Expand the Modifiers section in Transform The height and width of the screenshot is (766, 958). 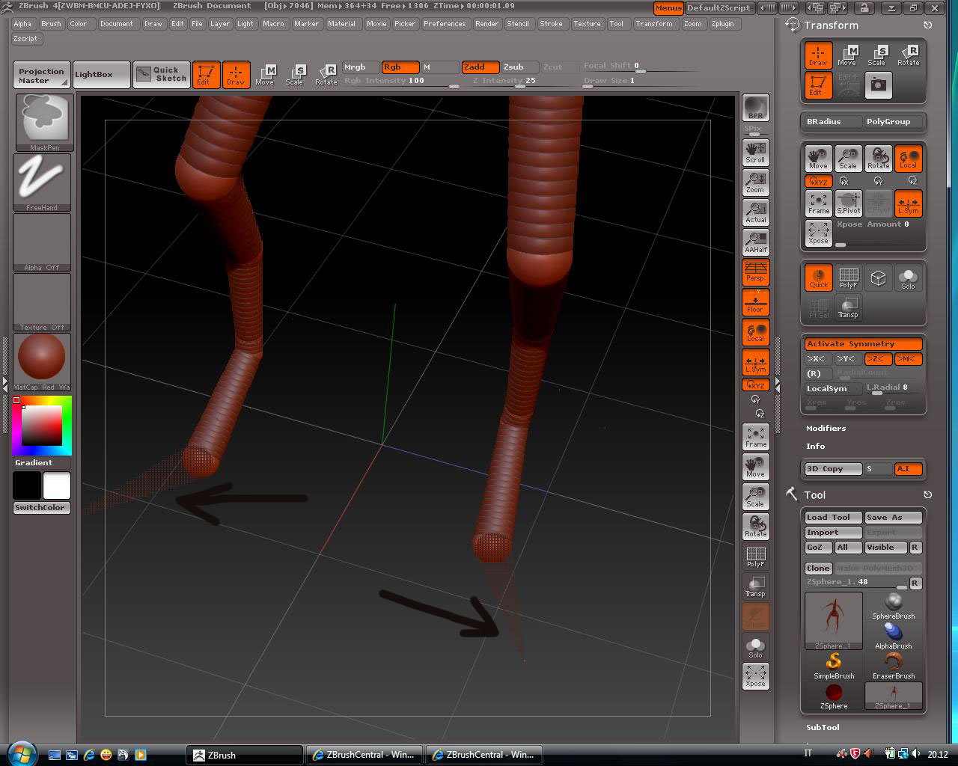826,428
